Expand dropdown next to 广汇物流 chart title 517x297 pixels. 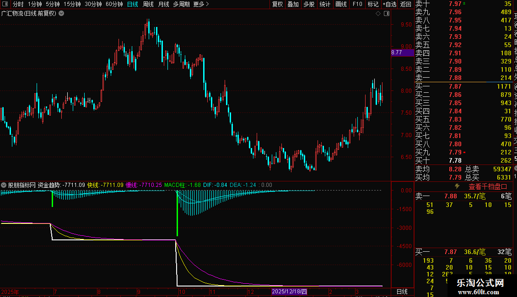click(61, 14)
